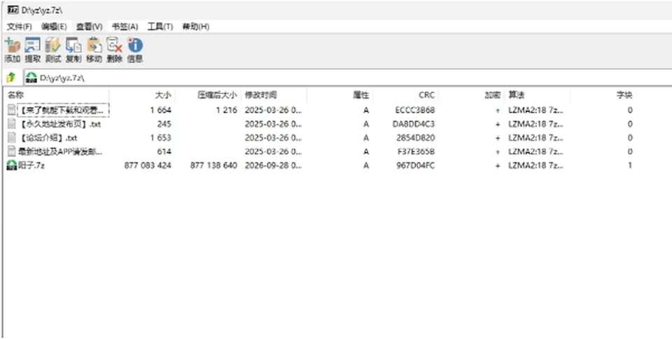This screenshot has height=339, width=672.
Task: Click CRC value ECCC3B68
Action: (415, 110)
